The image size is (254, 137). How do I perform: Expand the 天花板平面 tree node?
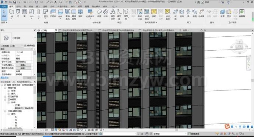tap(6, 97)
